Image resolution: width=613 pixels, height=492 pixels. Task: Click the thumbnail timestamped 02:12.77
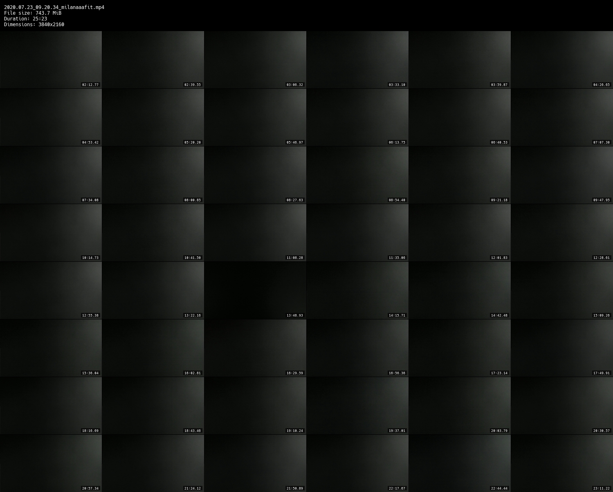pos(51,60)
